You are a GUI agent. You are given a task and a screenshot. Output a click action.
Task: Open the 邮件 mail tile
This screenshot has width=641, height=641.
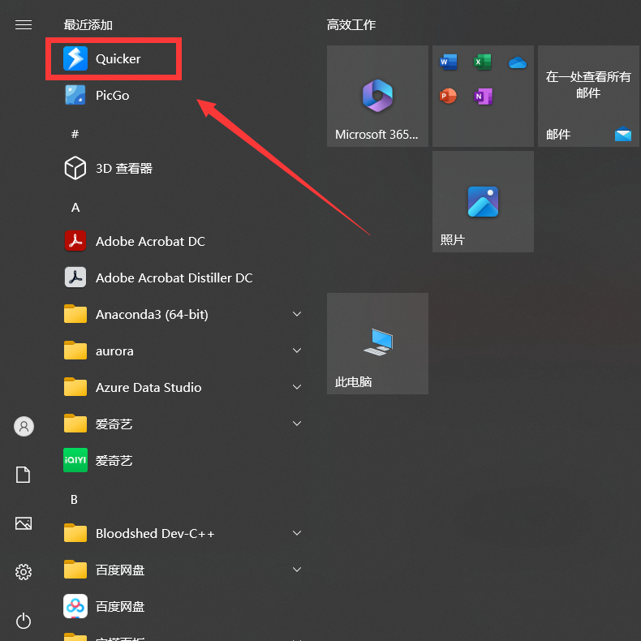point(588,96)
